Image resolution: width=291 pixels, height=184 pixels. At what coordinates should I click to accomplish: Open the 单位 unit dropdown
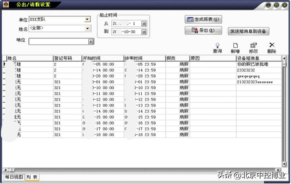tap(88, 19)
